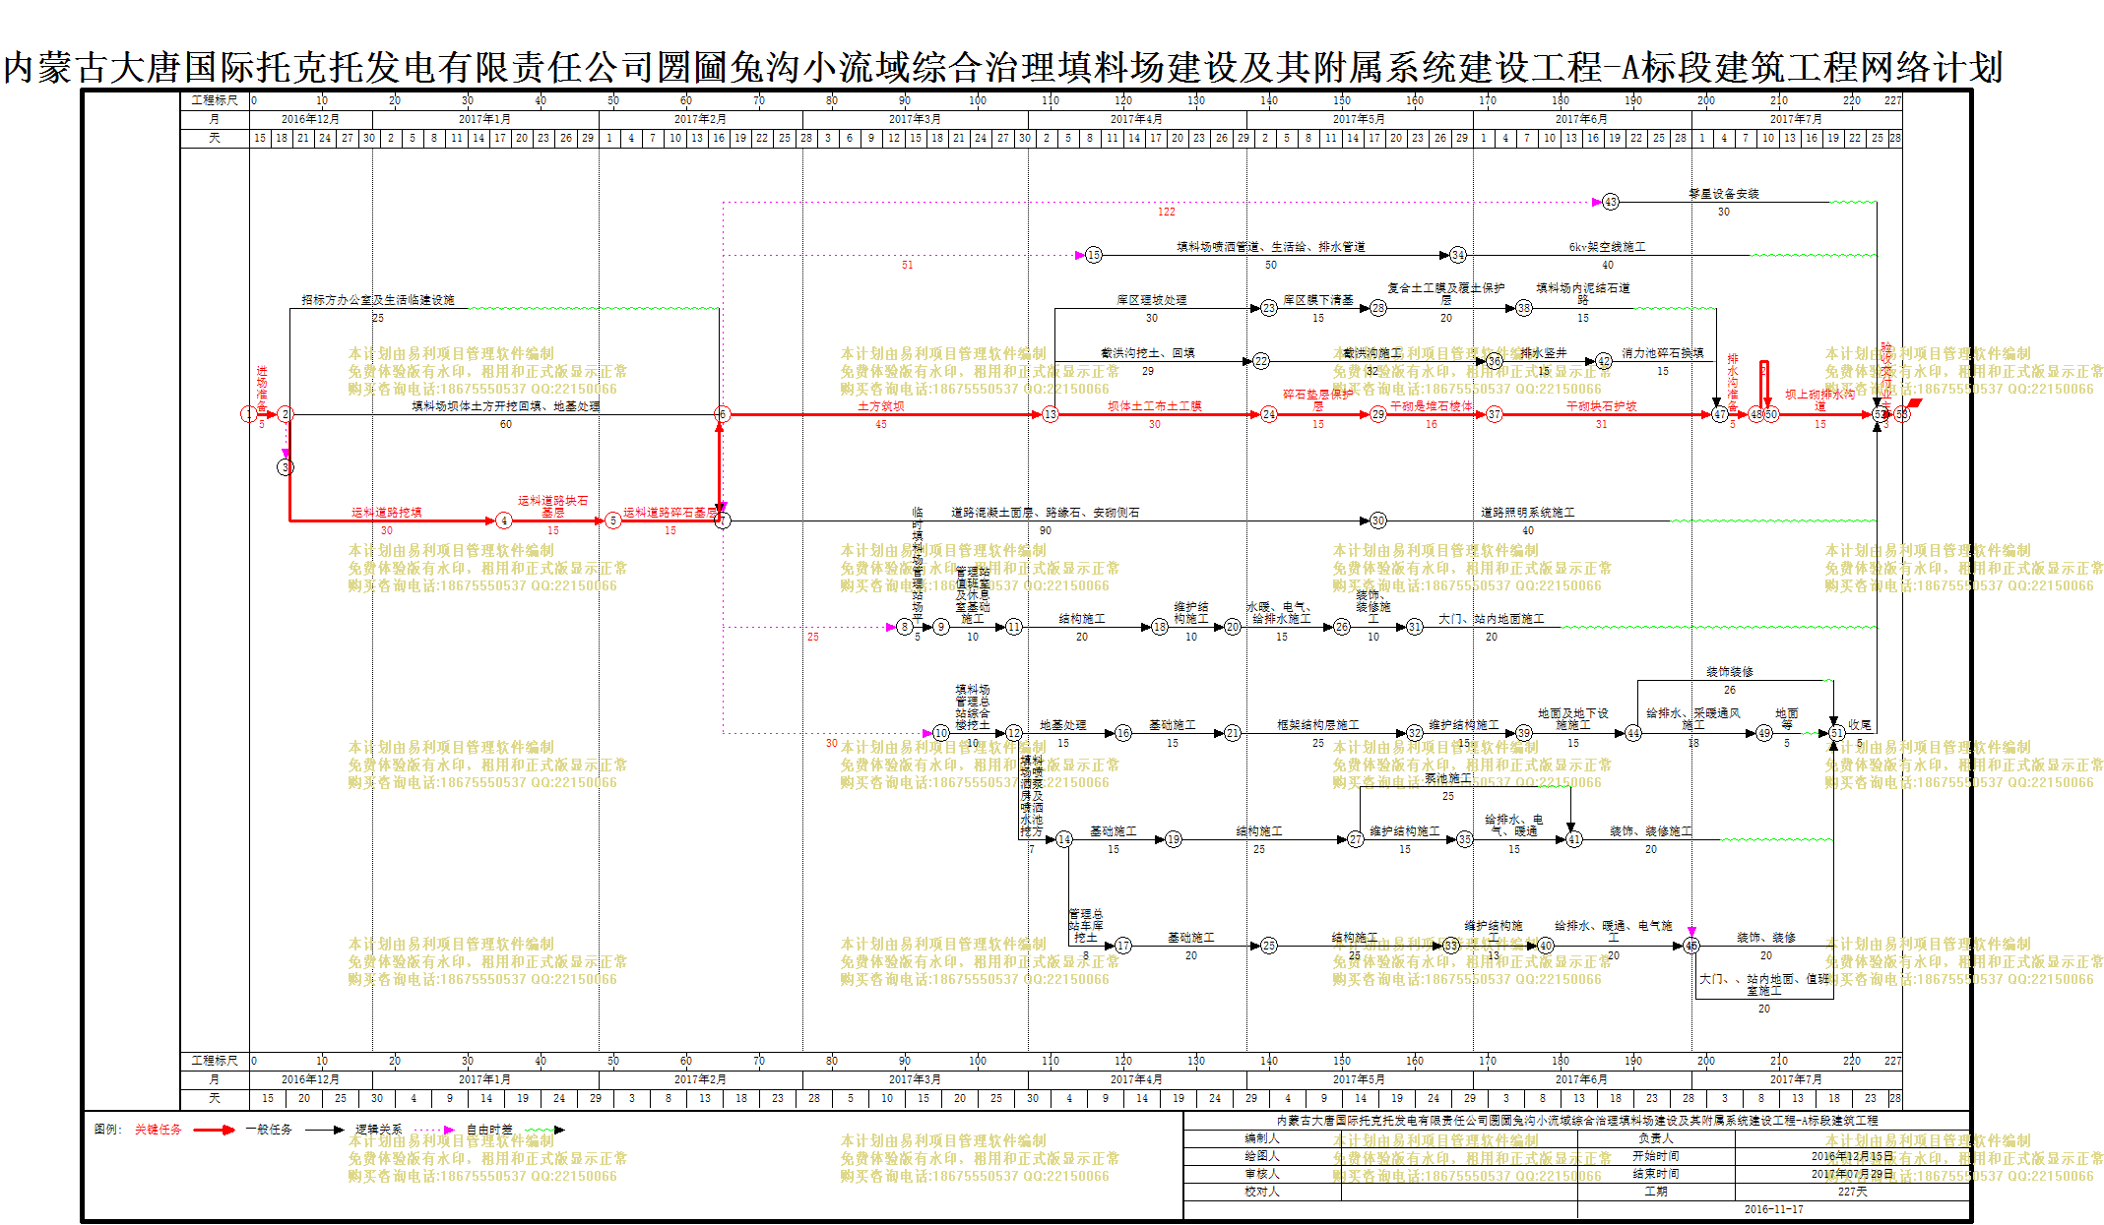Select node 4 after 运料道路挖填
The width and height of the screenshot is (2104, 1225).
(503, 521)
